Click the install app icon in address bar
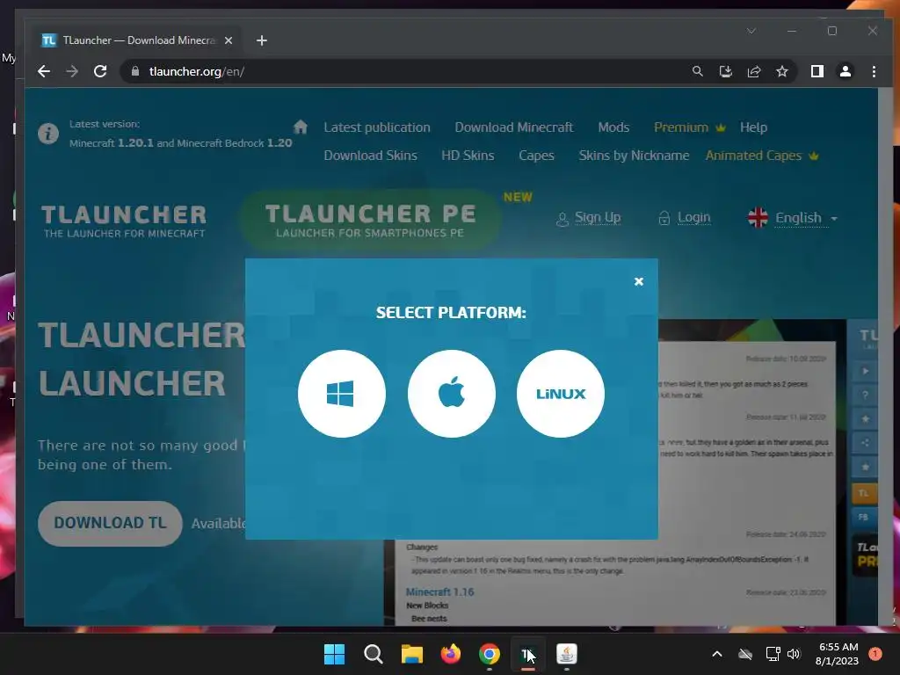Image resolution: width=900 pixels, height=675 pixels. pos(725,71)
